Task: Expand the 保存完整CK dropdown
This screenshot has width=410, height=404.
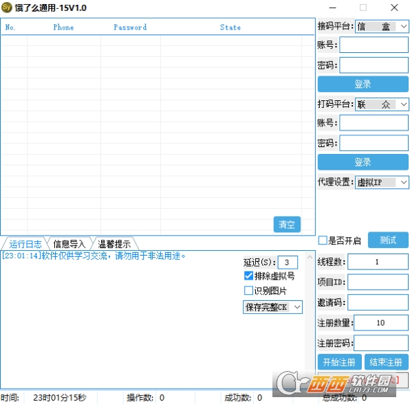Action: pos(272,307)
